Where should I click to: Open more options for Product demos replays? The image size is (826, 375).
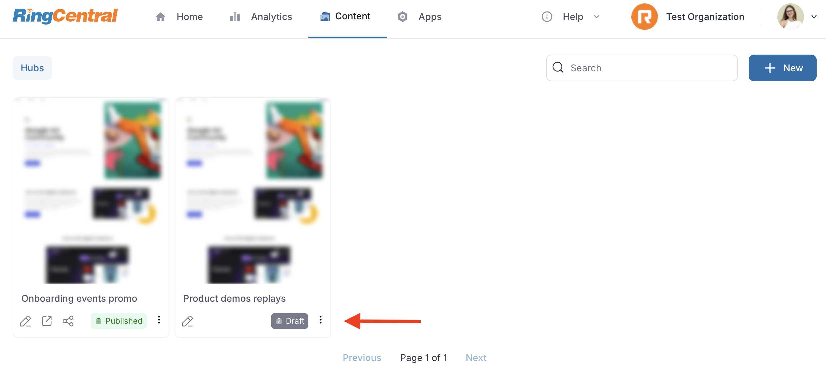pos(321,320)
